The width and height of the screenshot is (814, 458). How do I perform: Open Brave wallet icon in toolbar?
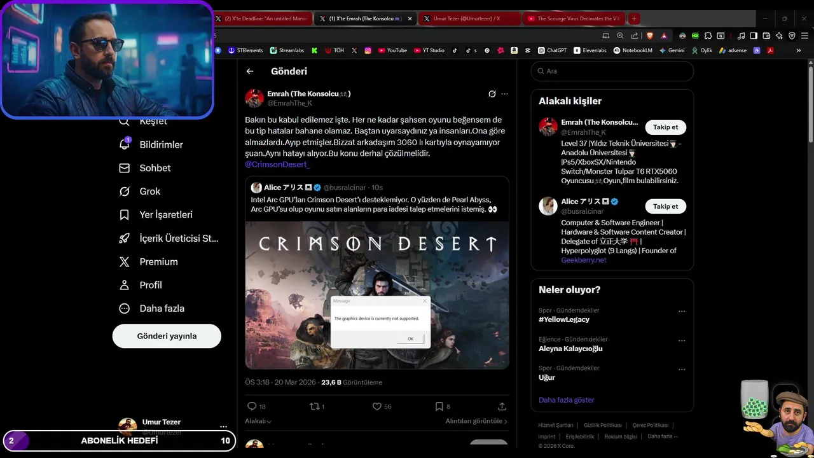pos(766,36)
